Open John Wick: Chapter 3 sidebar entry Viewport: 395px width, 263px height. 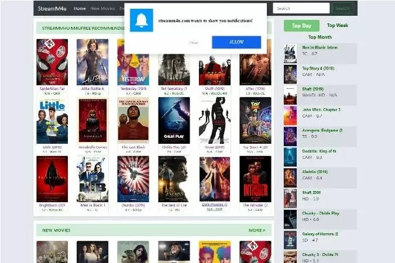click(320, 116)
